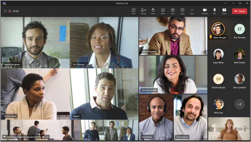Click the red recording indicator
251x142 pixels.
10,11
